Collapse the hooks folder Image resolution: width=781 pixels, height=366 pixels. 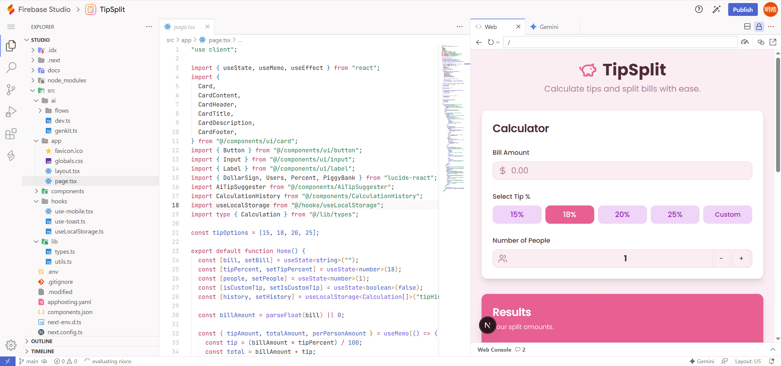[x=59, y=201]
